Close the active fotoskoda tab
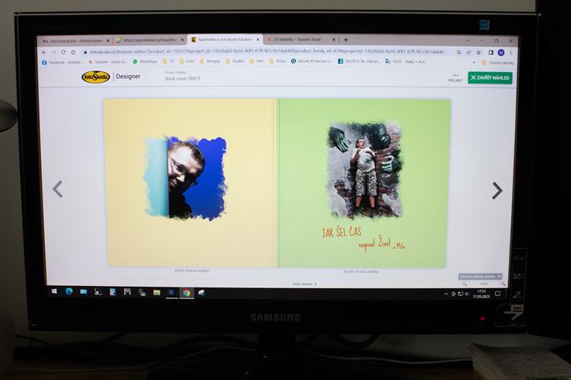The height and width of the screenshot is (380, 571). tap(258, 39)
